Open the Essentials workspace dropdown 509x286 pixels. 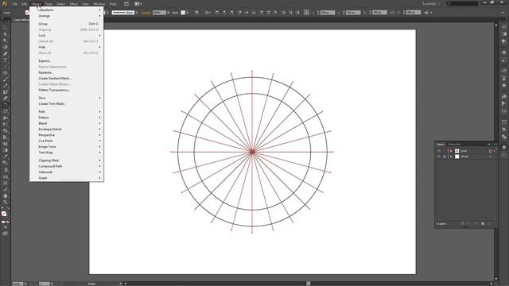431,3
